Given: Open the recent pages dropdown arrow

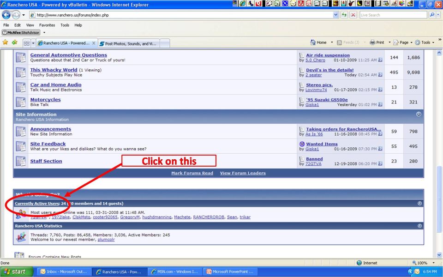Looking at the screenshot, I should (x=24, y=15).
